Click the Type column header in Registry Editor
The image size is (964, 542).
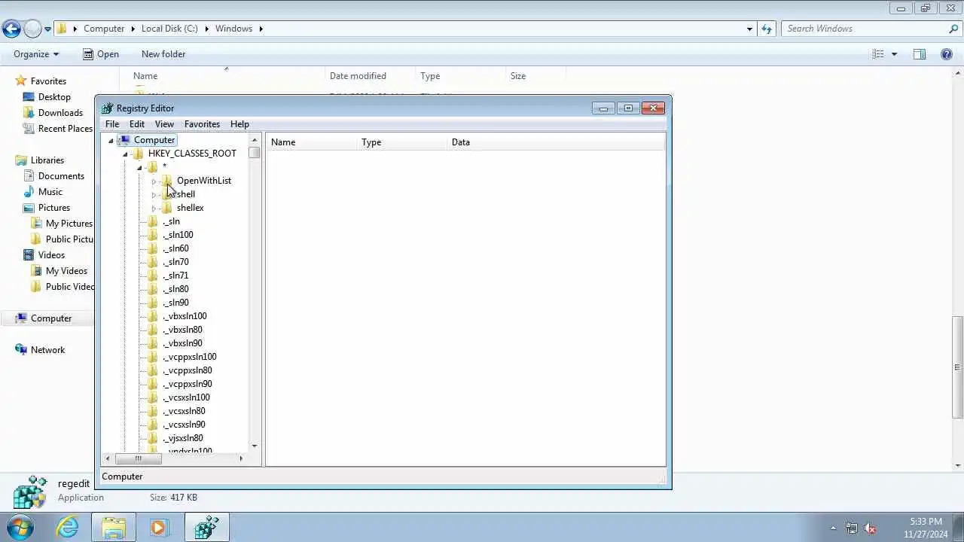(x=401, y=142)
